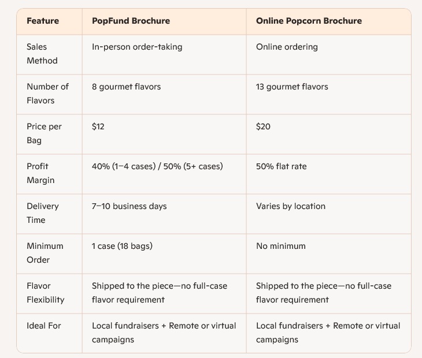
Task: Select the Flavor Flexibility row label
Action: click(45, 293)
